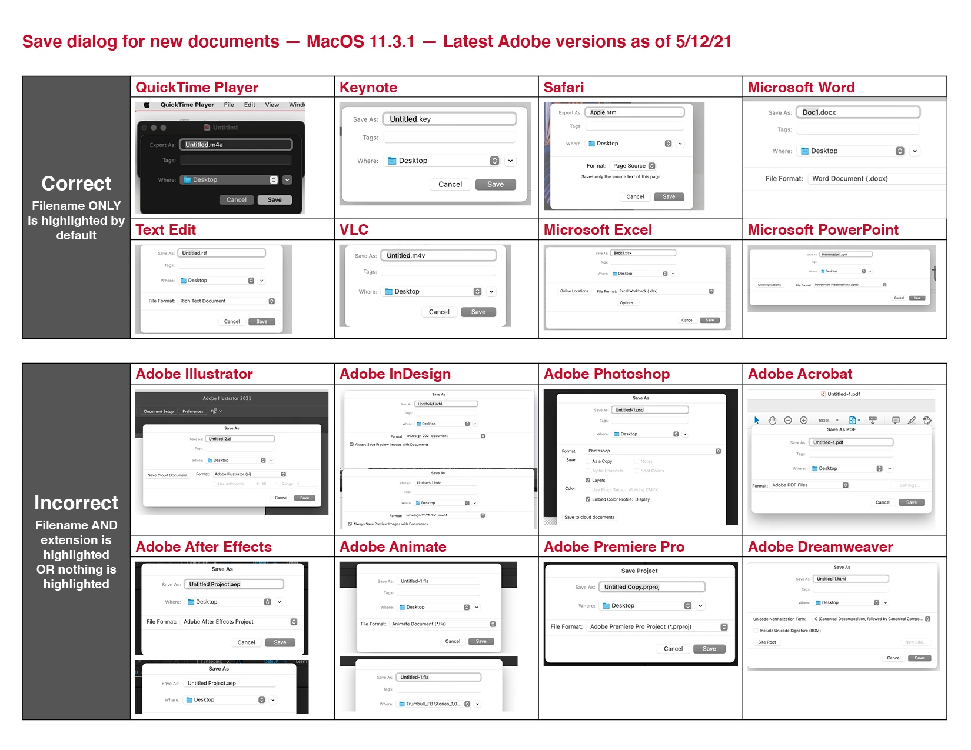Click the zoom in plus icon in Acrobat

tap(804, 420)
